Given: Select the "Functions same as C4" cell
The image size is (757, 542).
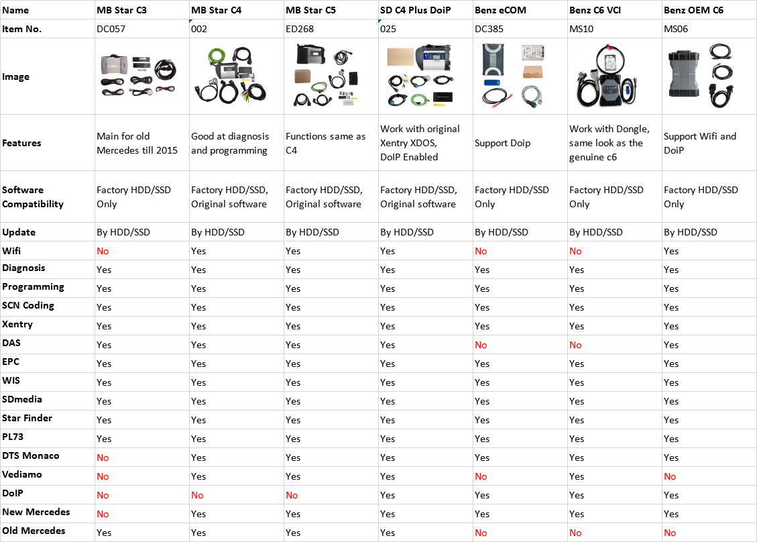Looking at the screenshot, I should point(325,143).
